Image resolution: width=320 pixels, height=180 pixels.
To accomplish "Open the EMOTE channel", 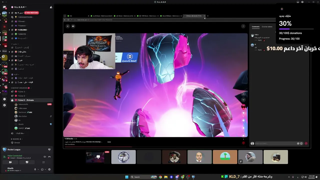I will [x=31, y=34].
